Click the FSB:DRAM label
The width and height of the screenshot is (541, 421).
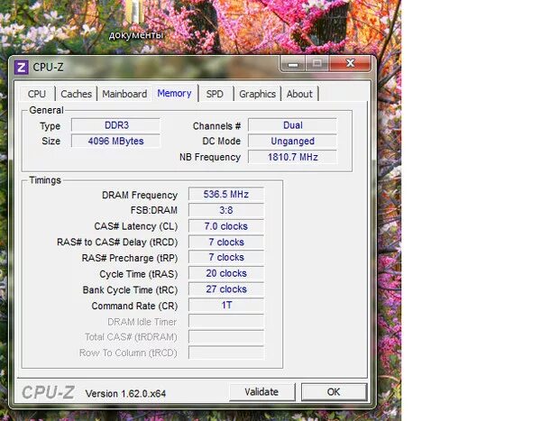(154, 211)
